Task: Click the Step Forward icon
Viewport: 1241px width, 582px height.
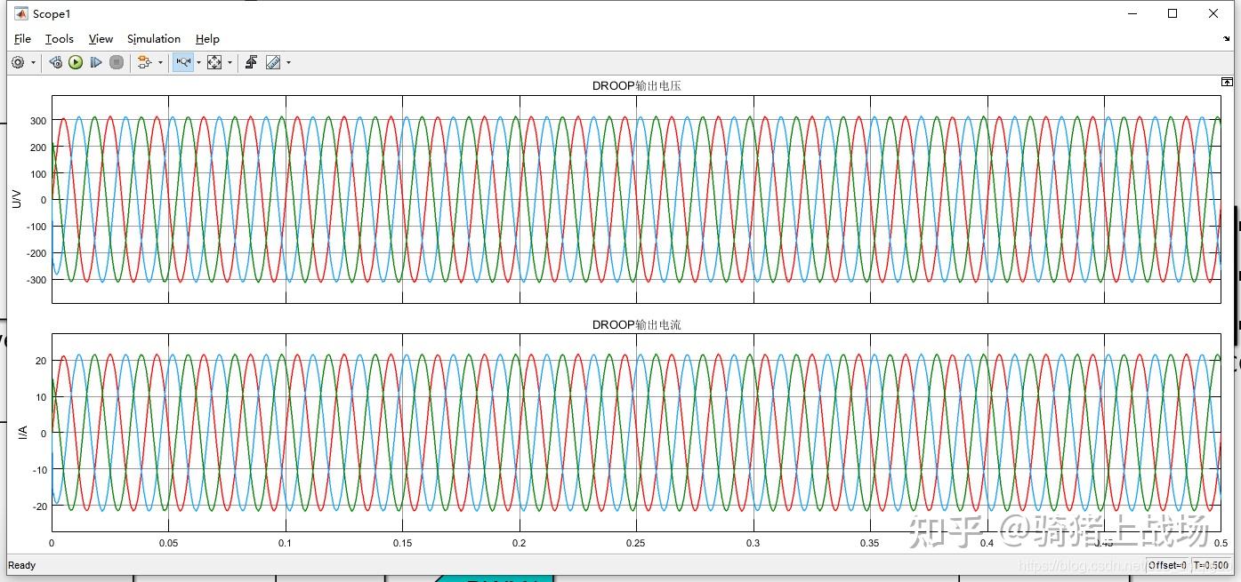Action: (96, 62)
